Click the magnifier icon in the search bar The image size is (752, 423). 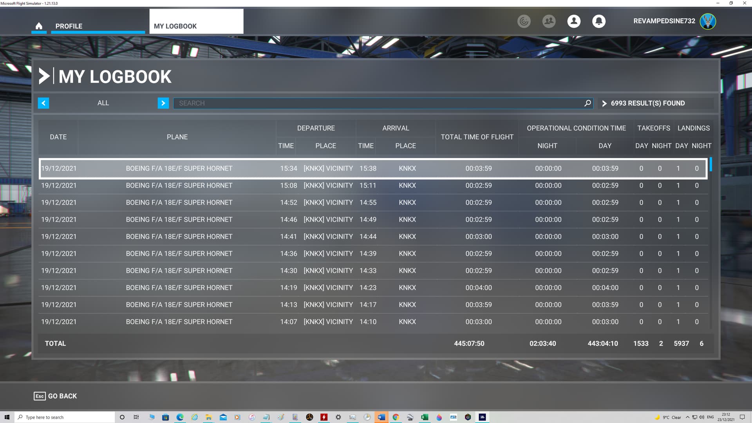[587, 103]
